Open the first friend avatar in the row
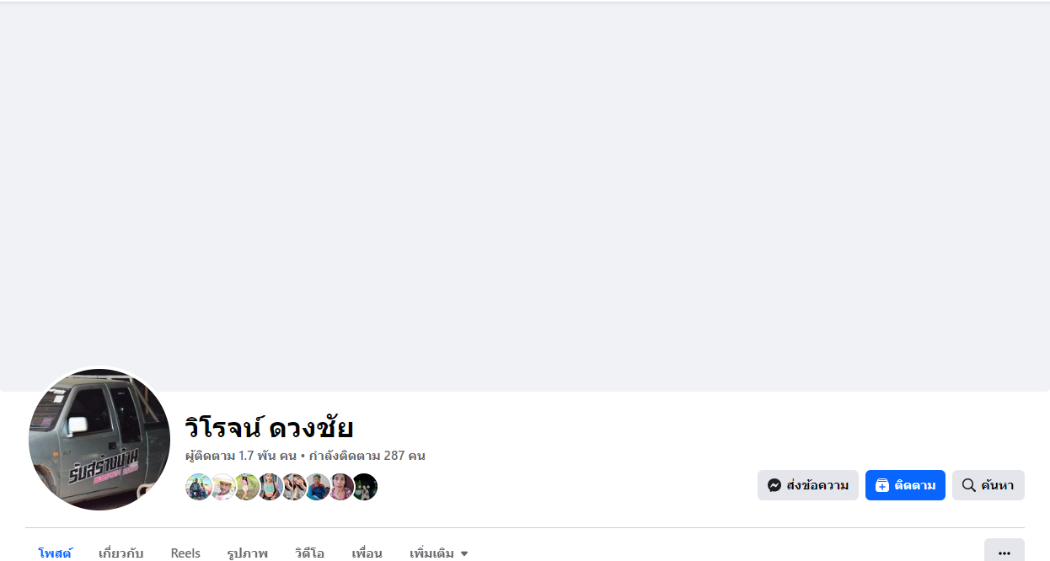Viewport: 1050px width, 561px height. point(199,487)
